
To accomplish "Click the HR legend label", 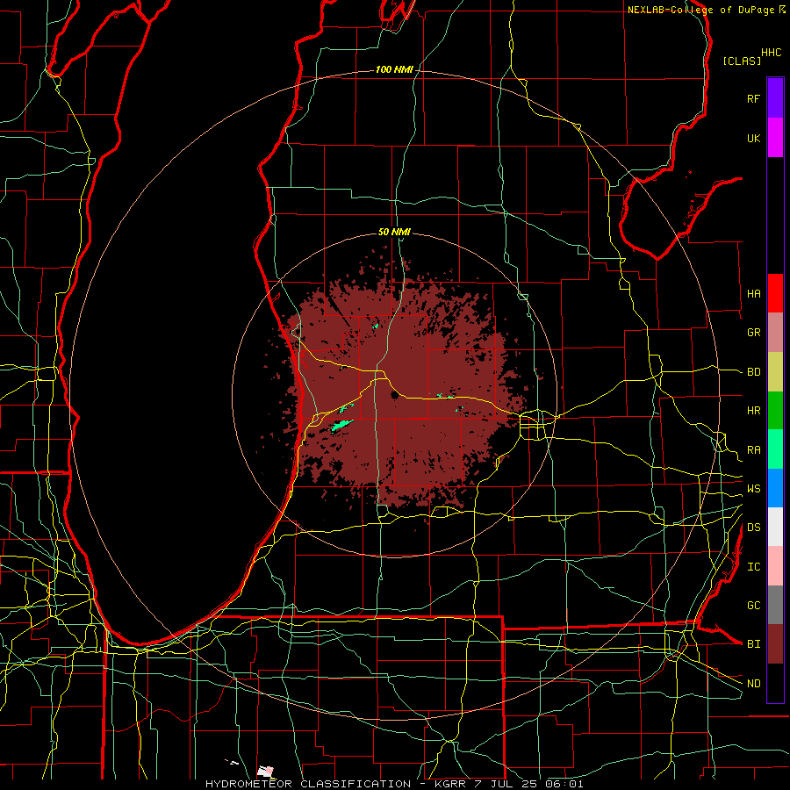I will (753, 411).
